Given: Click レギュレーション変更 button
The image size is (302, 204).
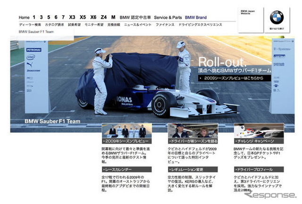Looking at the screenshot, I should coord(193,170).
